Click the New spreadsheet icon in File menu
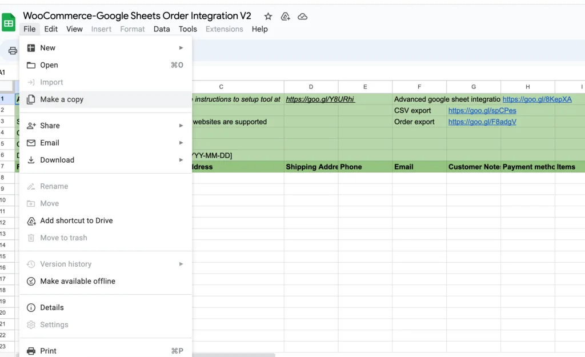The height and width of the screenshot is (357, 585). (31, 48)
